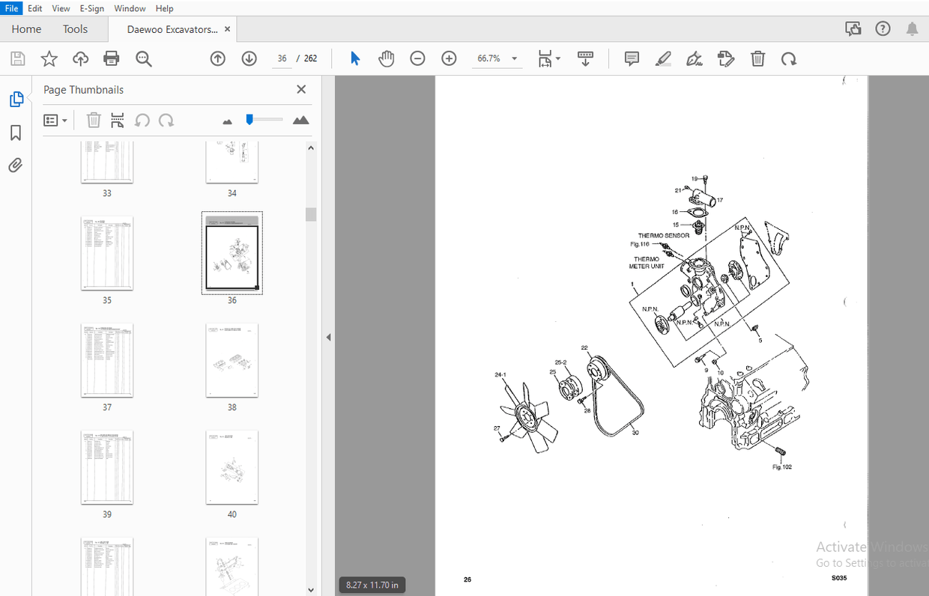The image size is (929, 596).
Task: Open the Attachments paperclip panel
Action: point(16,165)
